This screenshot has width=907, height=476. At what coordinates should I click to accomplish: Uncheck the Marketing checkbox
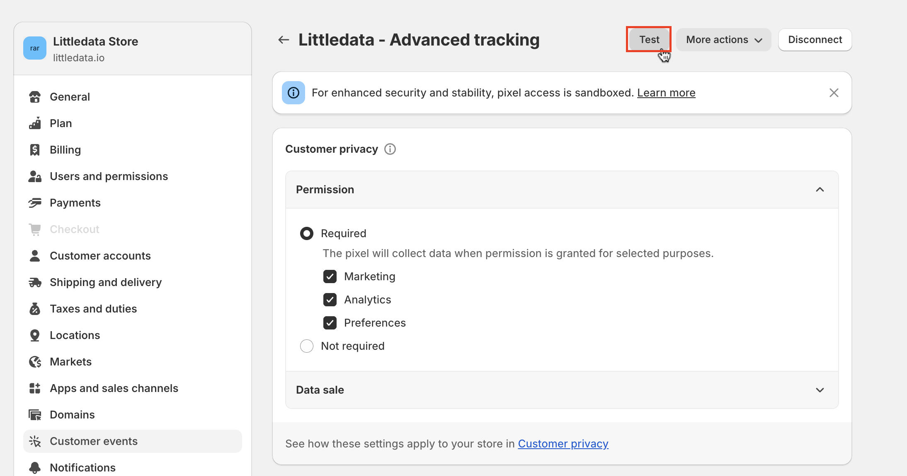click(x=330, y=276)
